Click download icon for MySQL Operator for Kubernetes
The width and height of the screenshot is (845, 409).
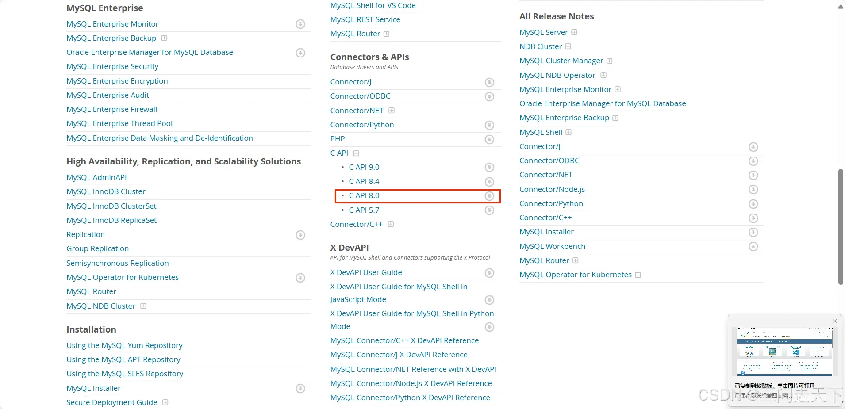click(x=300, y=278)
